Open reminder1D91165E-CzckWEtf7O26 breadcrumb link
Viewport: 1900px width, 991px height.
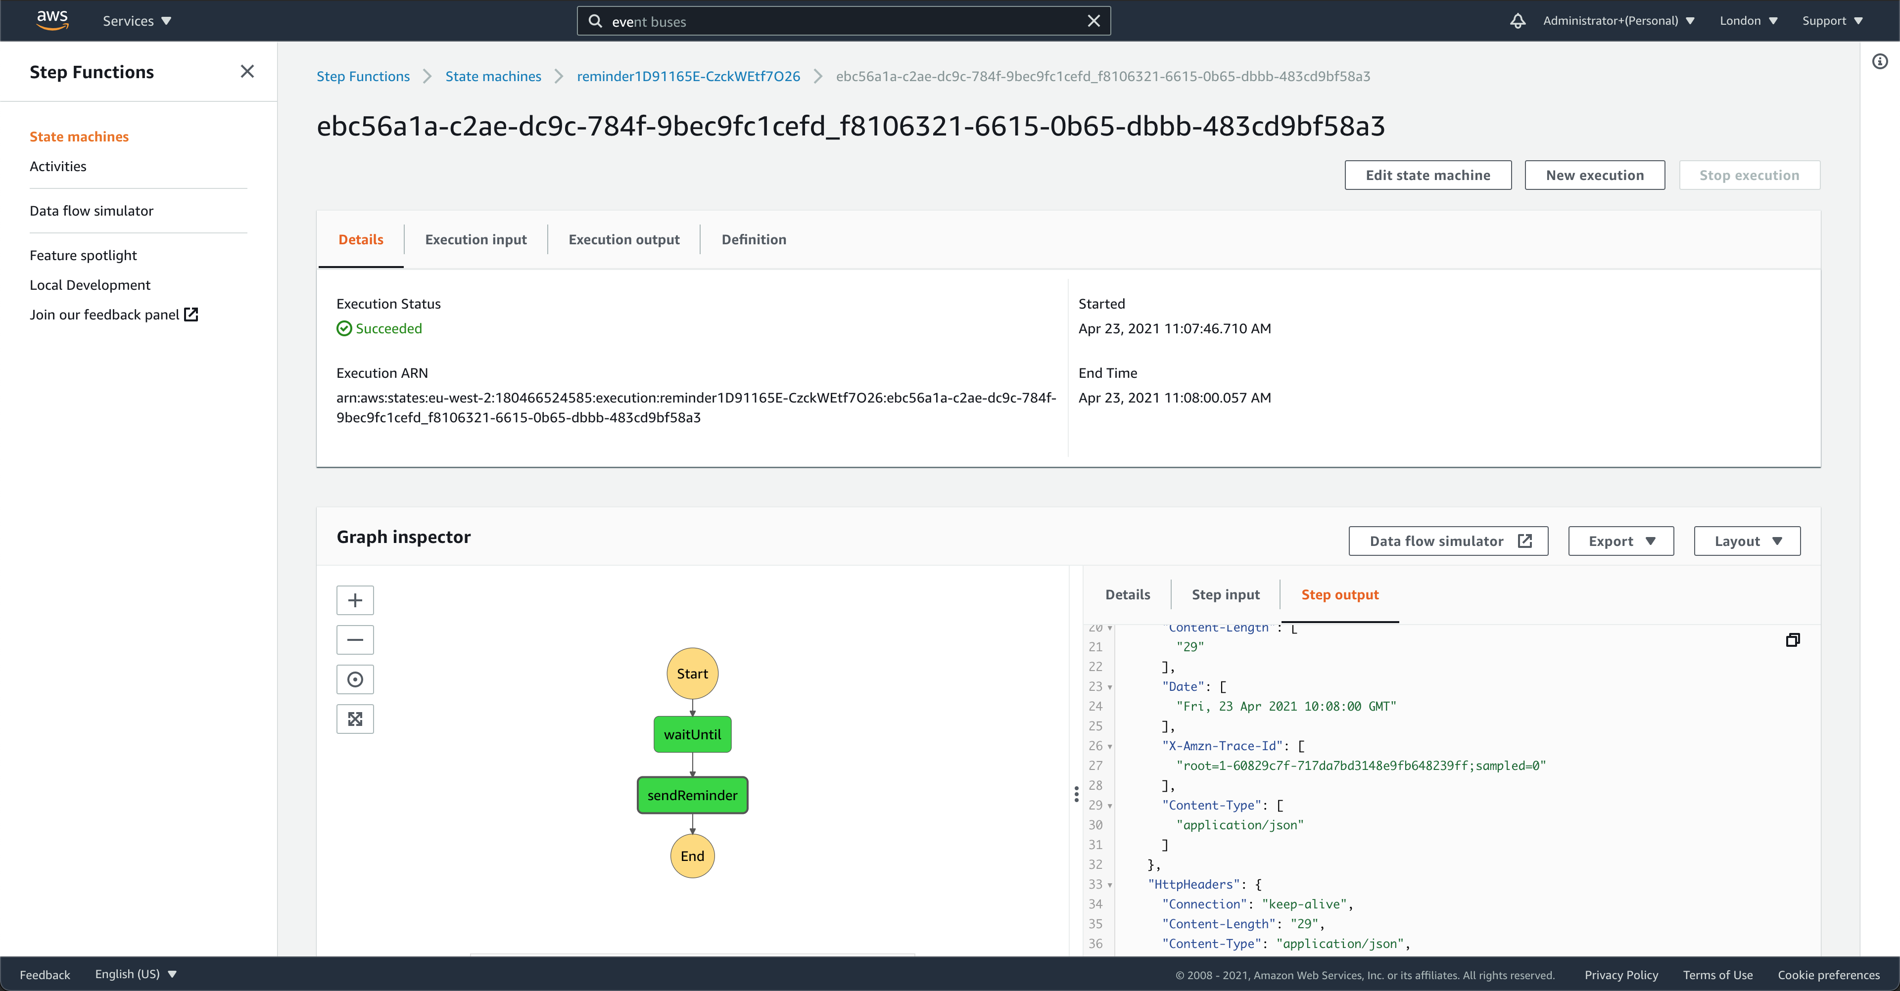tap(688, 76)
